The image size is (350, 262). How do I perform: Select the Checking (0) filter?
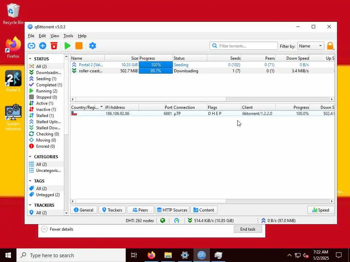(45, 134)
